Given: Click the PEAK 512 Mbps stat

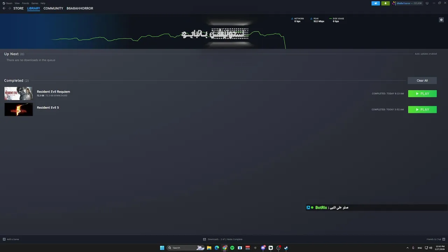Looking at the screenshot, I should tap(317, 20).
